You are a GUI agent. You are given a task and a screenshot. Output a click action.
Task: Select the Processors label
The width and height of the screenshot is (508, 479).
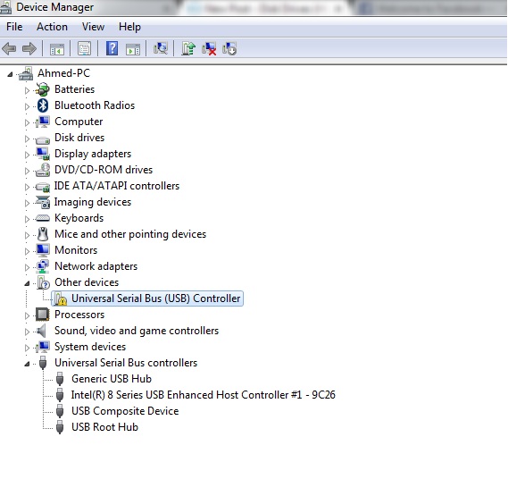pyautogui.click(x=79, y=315)
